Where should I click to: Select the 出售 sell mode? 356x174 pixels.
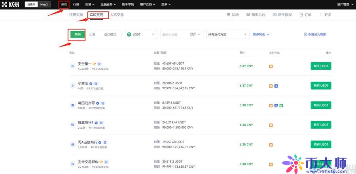[92, 34]
